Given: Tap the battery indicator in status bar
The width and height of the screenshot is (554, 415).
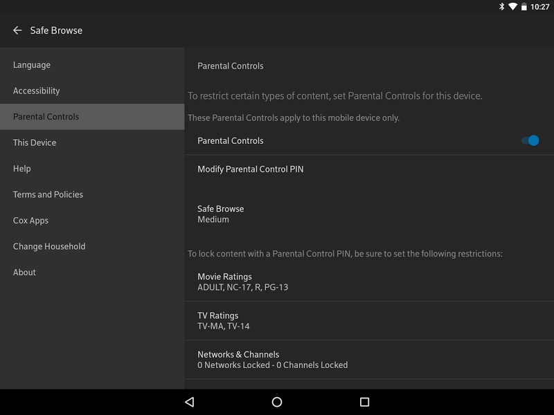Looking at the screenshot, I should [524, 7].
